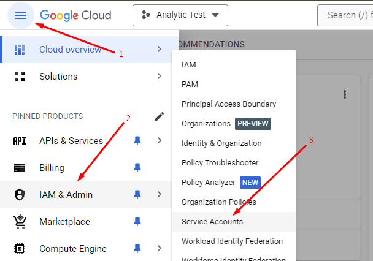Screen dimensions: 373x261
Task: Select IAM in the submenu
Action: (x=234, y=64)
